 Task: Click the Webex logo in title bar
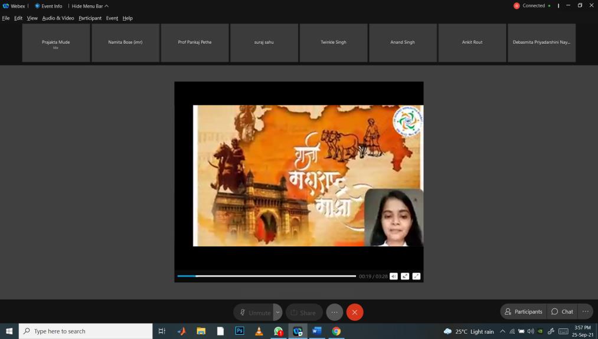click(6, 6)
